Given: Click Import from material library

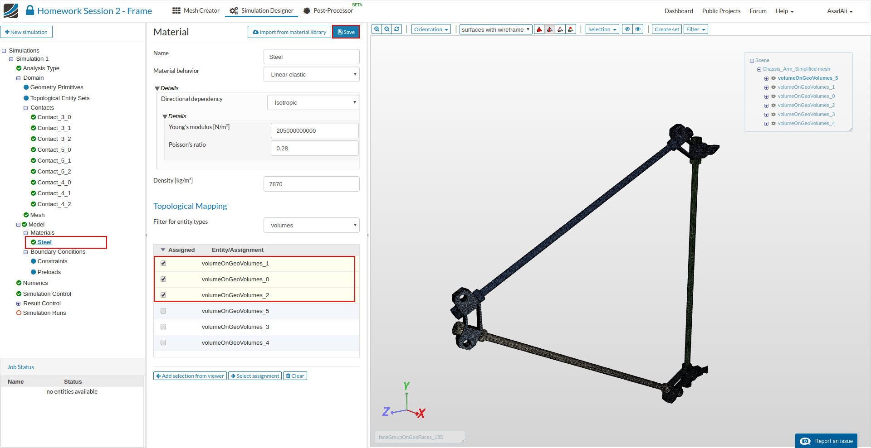Looking at the screenshot, I should 289,32.
